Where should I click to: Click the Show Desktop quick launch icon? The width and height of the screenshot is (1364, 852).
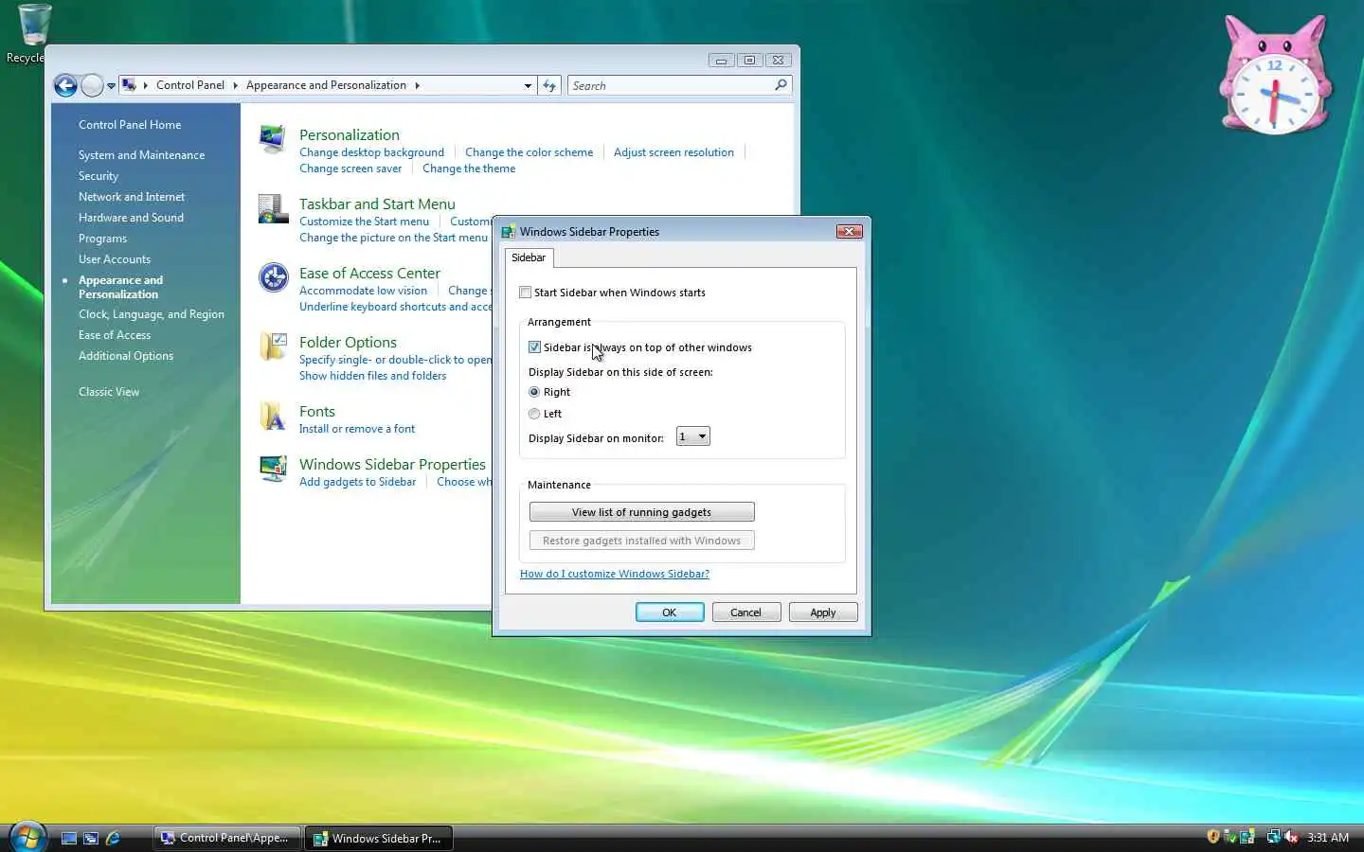click(69, 838)
